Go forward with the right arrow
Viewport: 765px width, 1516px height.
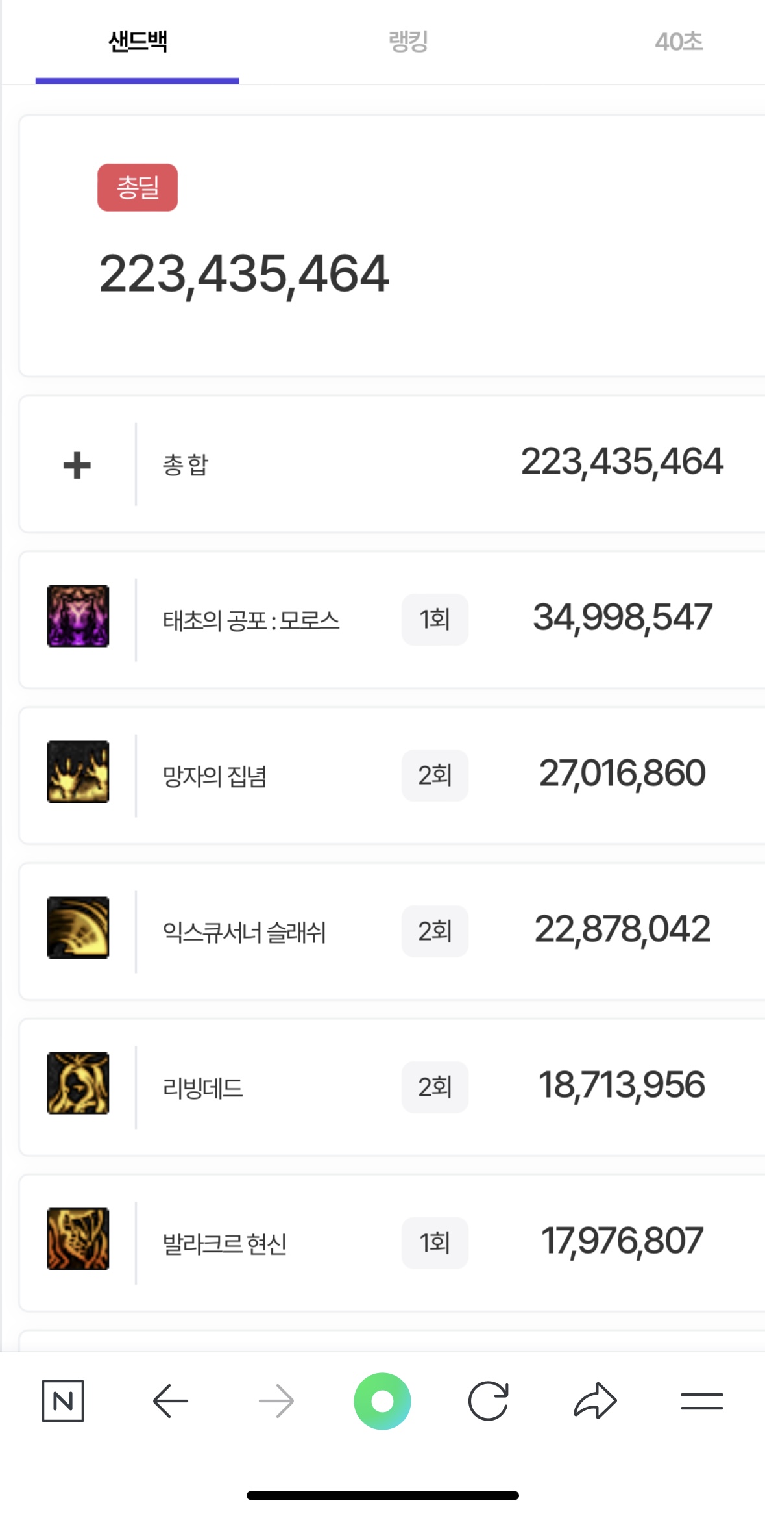pos(276,1401)
